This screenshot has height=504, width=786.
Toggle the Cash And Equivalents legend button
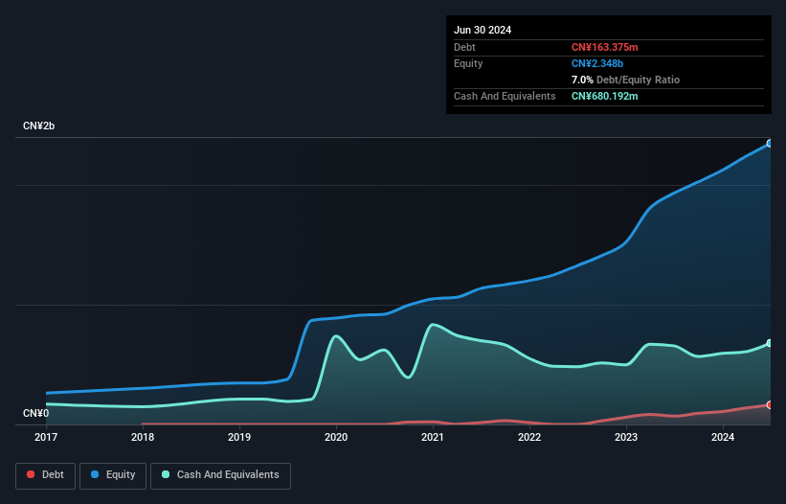220,475
